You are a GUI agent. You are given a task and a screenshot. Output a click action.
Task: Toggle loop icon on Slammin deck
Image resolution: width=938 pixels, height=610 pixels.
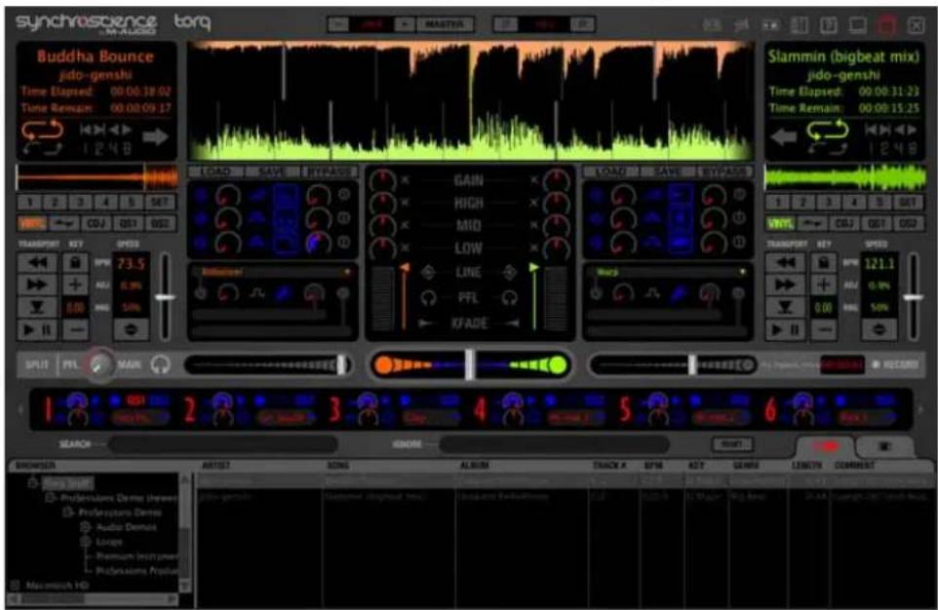[827, 130]
